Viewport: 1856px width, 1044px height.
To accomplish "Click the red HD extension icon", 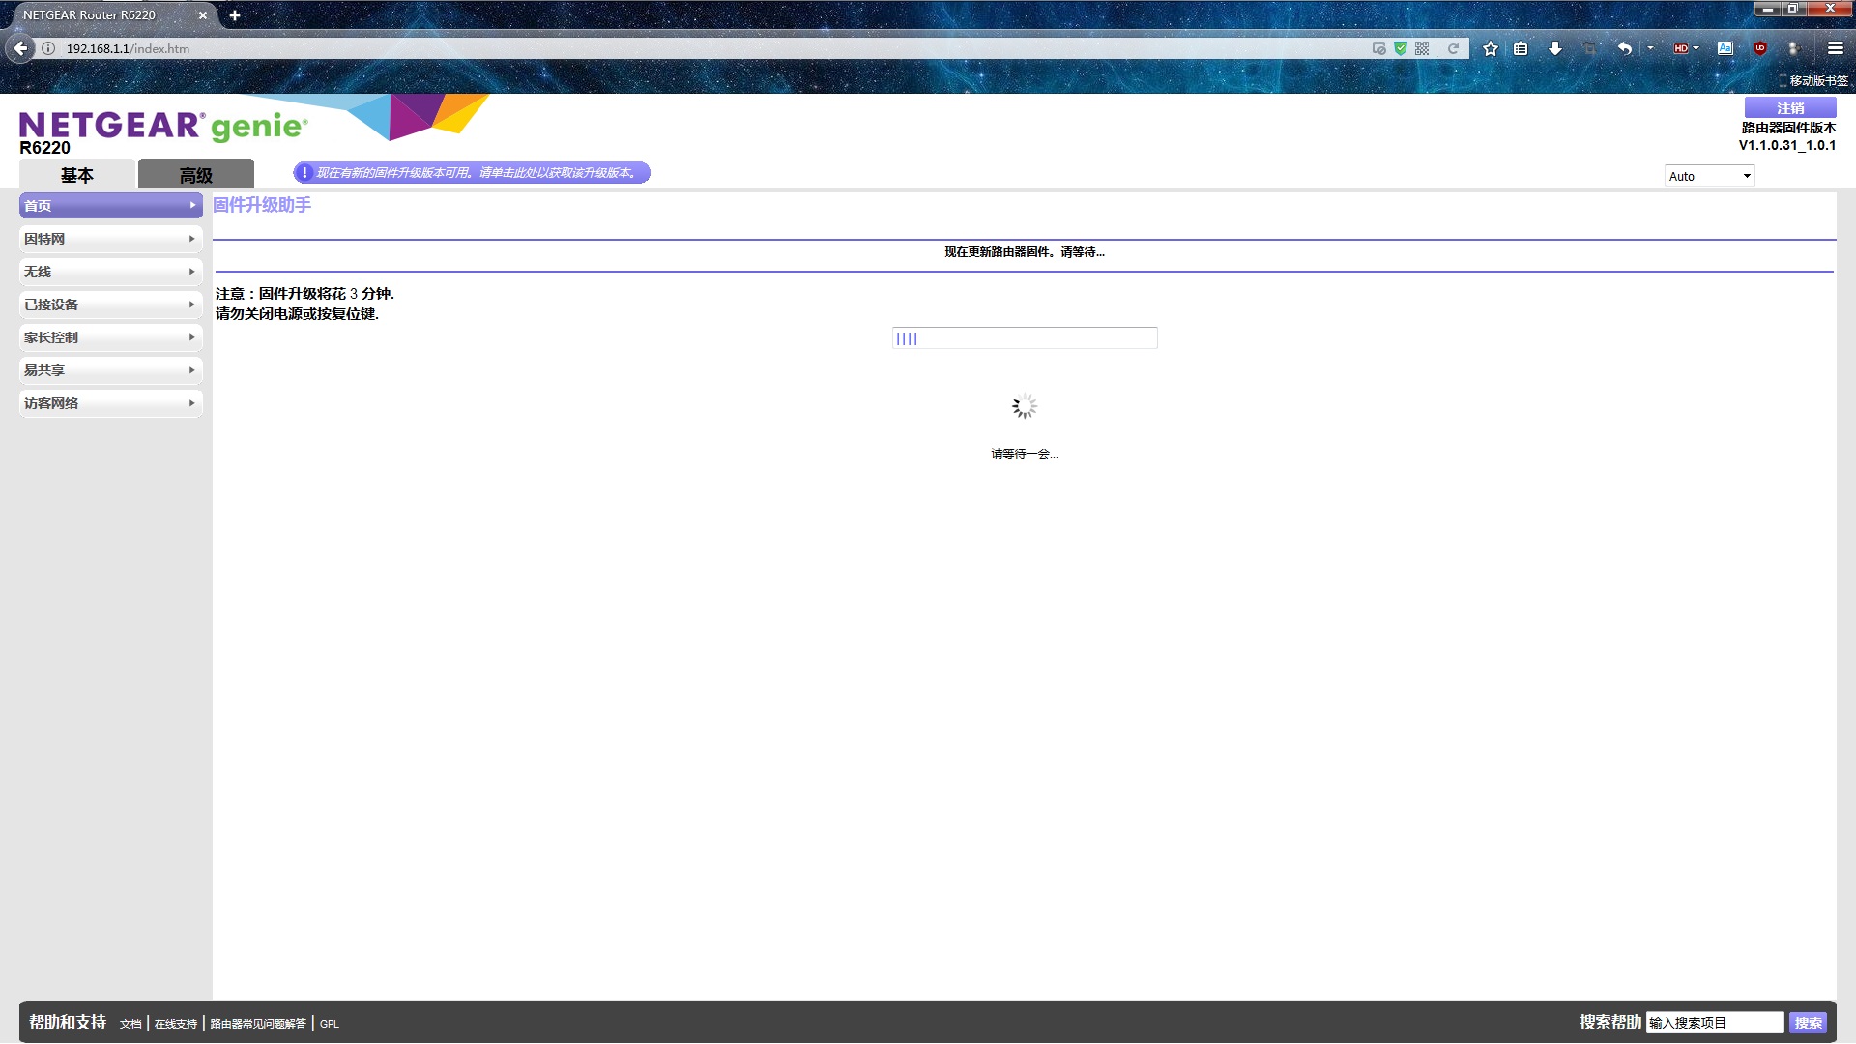I will [x=1681, y=48].
